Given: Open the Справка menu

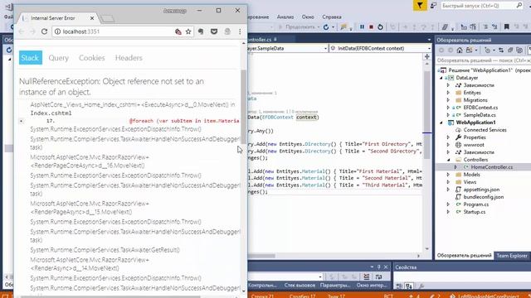Looking at the screenshot, I should coord(332,17).
